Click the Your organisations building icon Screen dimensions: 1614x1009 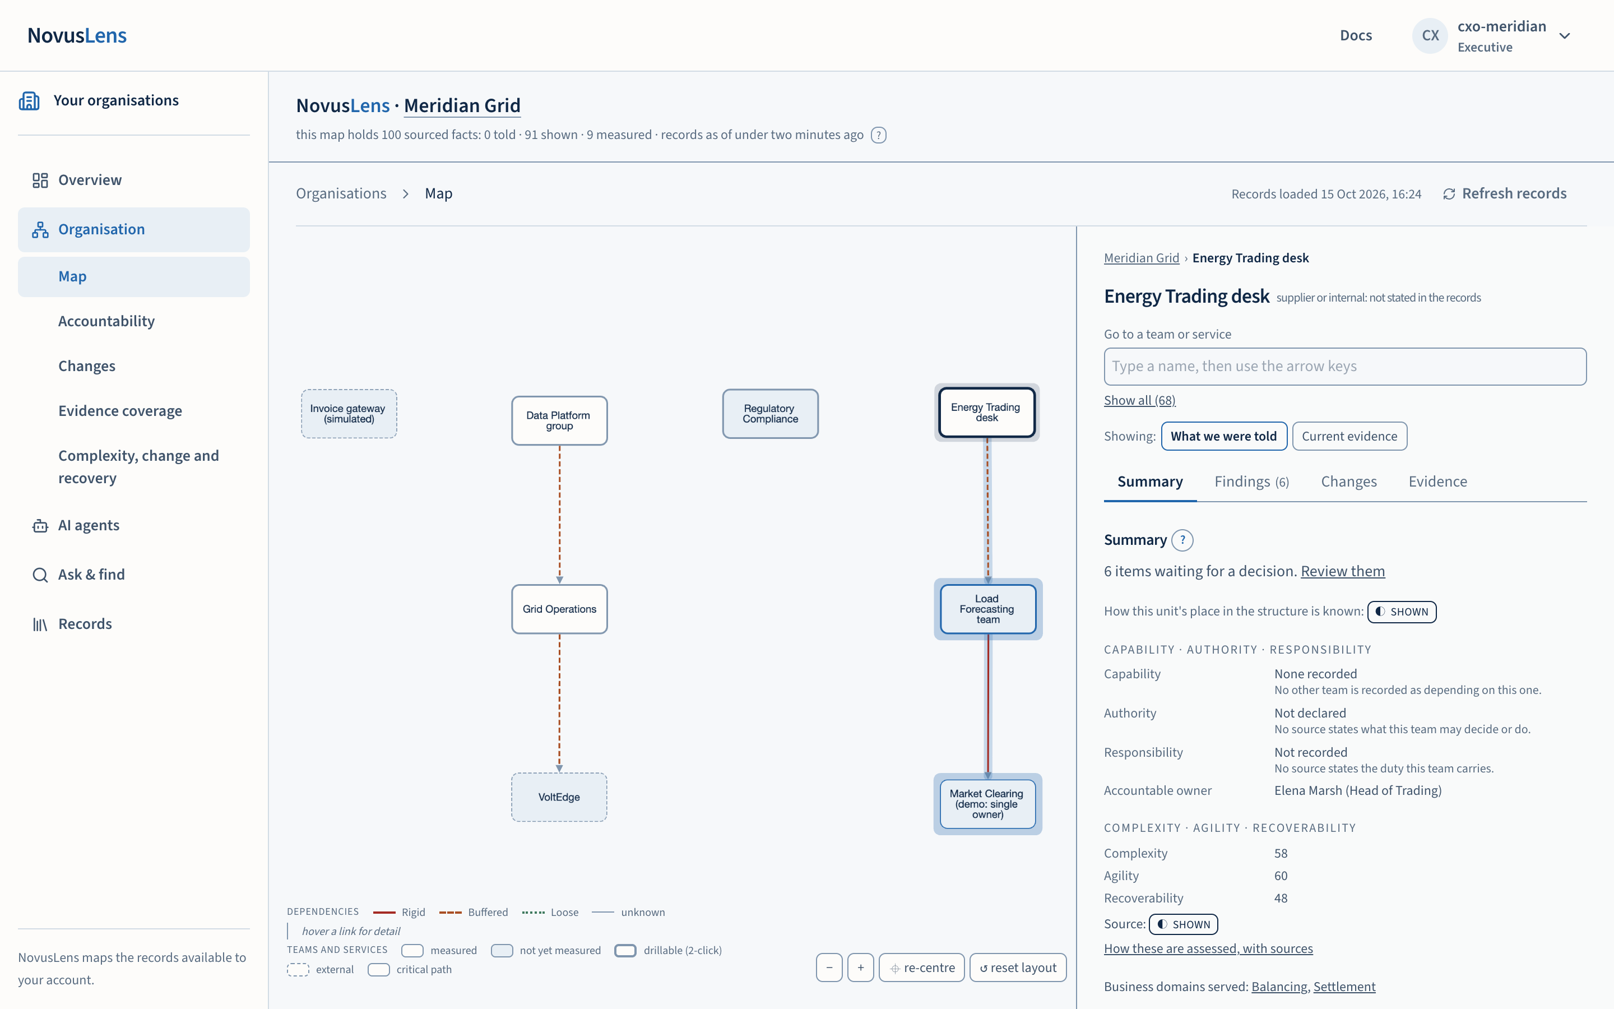(29, 101)
